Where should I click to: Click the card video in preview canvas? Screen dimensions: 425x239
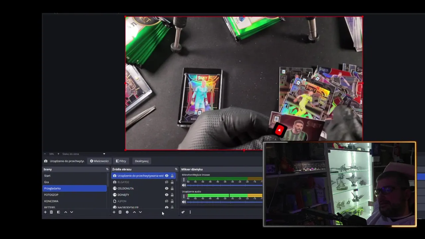(244, 83)
